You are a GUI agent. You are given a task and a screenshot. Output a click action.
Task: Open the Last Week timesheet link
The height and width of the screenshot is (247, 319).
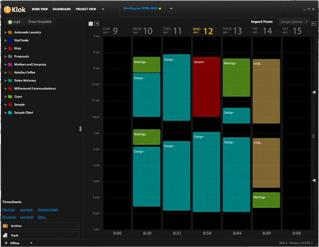coord(26,210)
